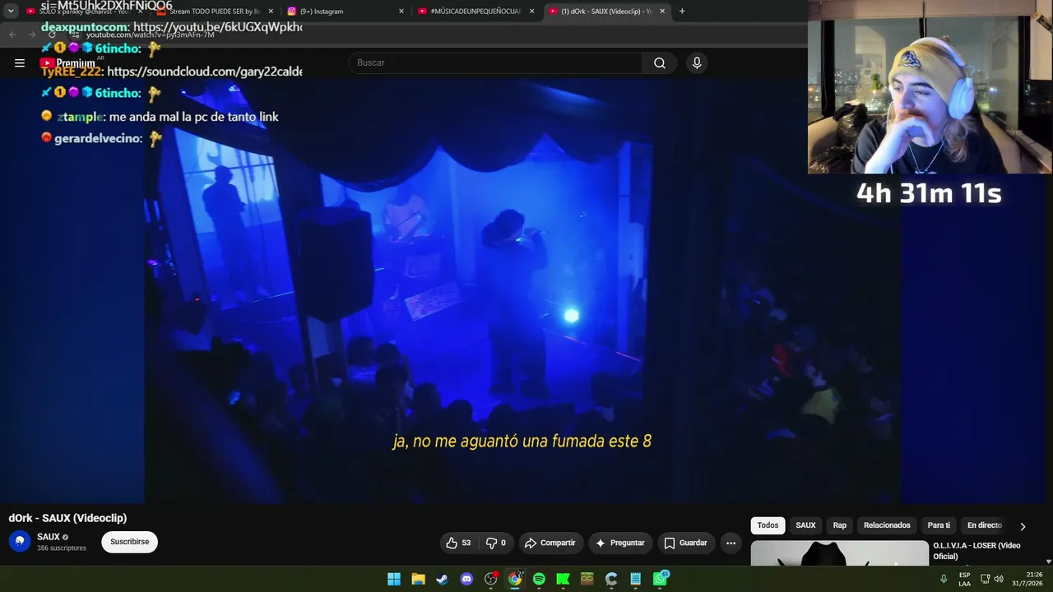Click the search magnifier button
The height and width of the screenshot is (592, 1053).
(659, 63)
